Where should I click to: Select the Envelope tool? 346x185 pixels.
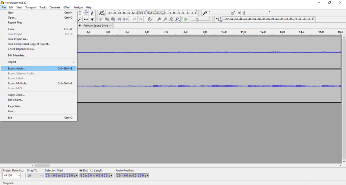tap(86, 13)
